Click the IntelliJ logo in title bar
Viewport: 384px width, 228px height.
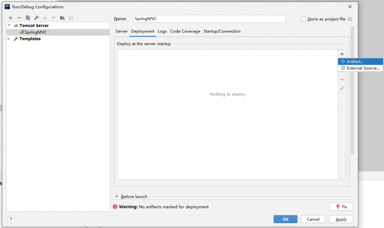7,7
